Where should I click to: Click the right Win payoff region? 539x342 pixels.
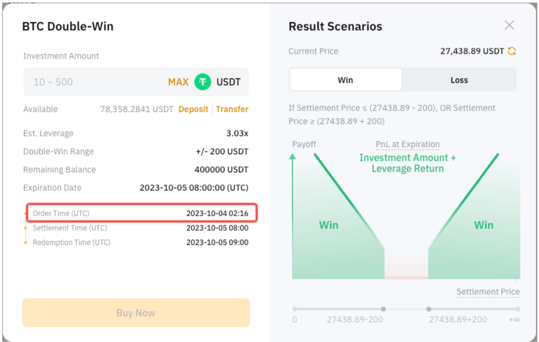[484, 225]
